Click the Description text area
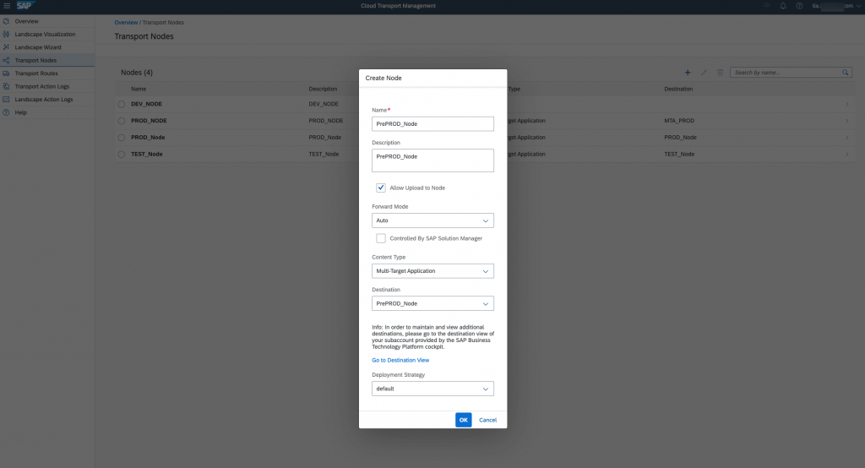Screen dimensions: 865x468 tap(432, 161)
